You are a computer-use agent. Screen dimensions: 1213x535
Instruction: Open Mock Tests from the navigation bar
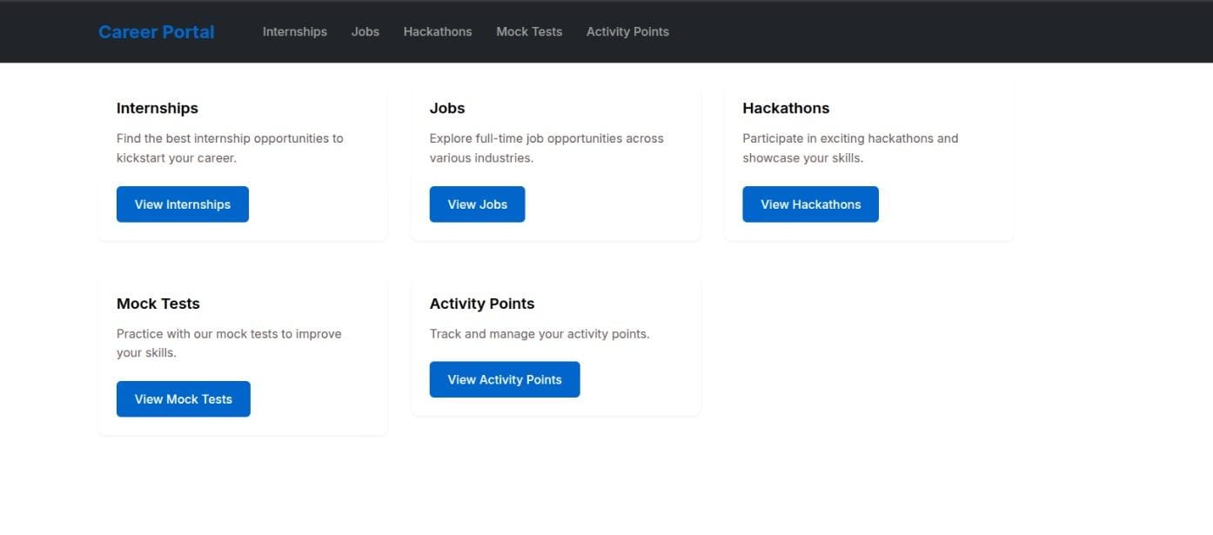point(529,32)
